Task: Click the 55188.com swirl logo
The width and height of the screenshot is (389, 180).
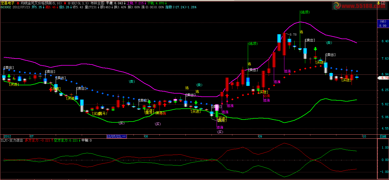Action: click(337, 6)
